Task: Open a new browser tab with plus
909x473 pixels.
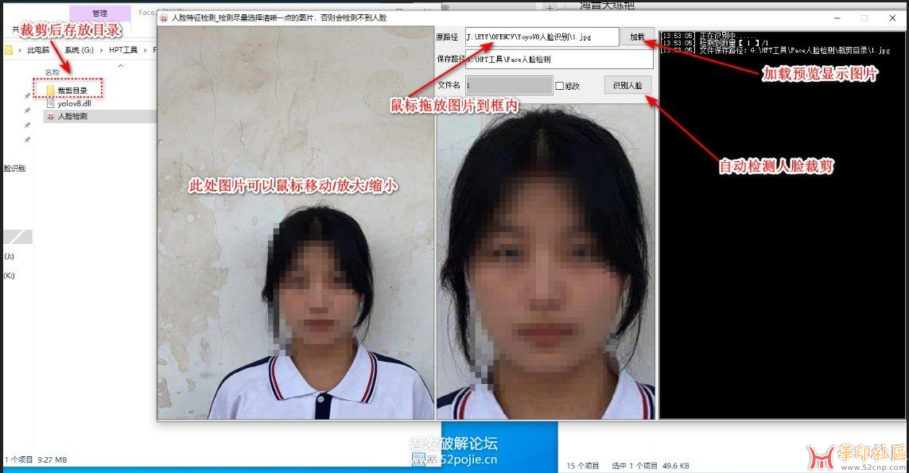Action: (550, 8)
